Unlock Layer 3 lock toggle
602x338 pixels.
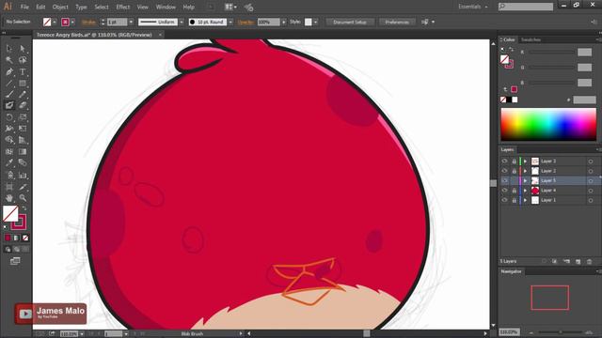[515, 161]
